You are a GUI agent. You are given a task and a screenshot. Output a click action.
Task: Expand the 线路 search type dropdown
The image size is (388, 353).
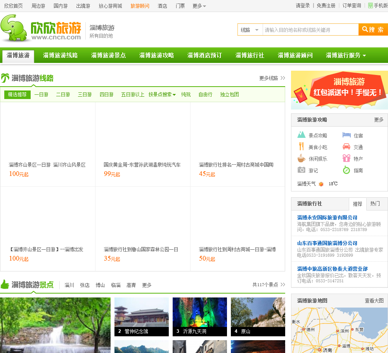[250, 30]
